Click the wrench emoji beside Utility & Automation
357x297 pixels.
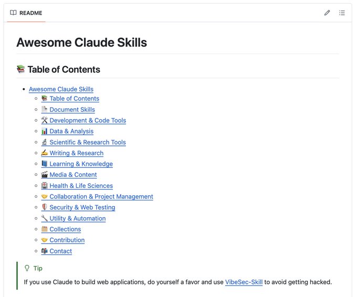coord(45,218)
